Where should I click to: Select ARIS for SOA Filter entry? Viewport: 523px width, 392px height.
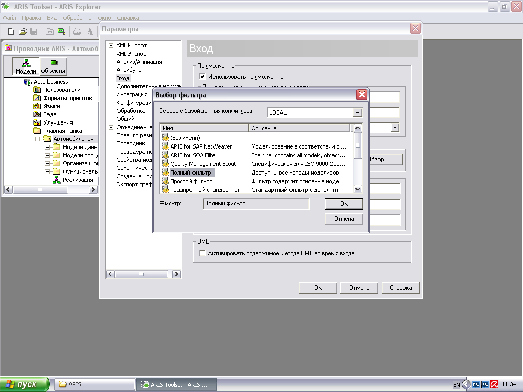tap(194, 155)
